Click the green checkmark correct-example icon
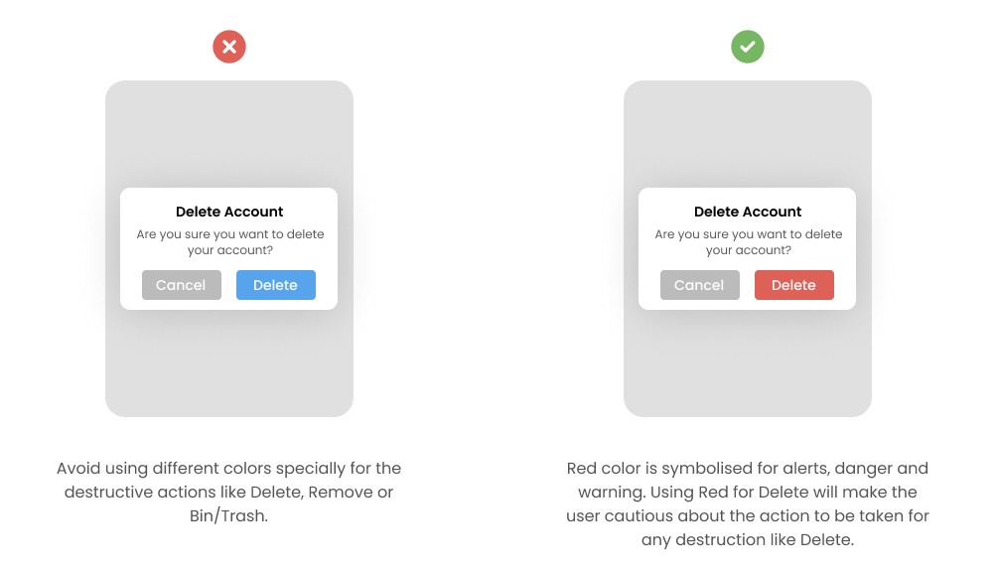 (748, 47)
